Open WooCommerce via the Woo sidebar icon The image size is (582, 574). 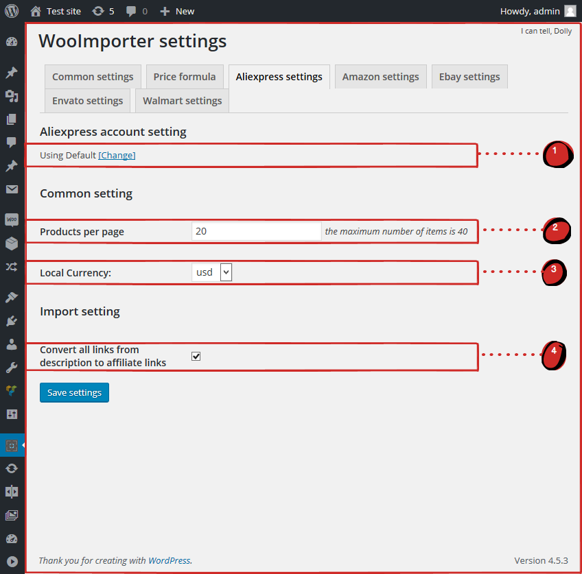[x=12, y=219]
